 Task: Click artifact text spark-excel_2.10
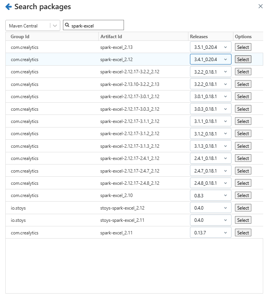tap(116, 195)
